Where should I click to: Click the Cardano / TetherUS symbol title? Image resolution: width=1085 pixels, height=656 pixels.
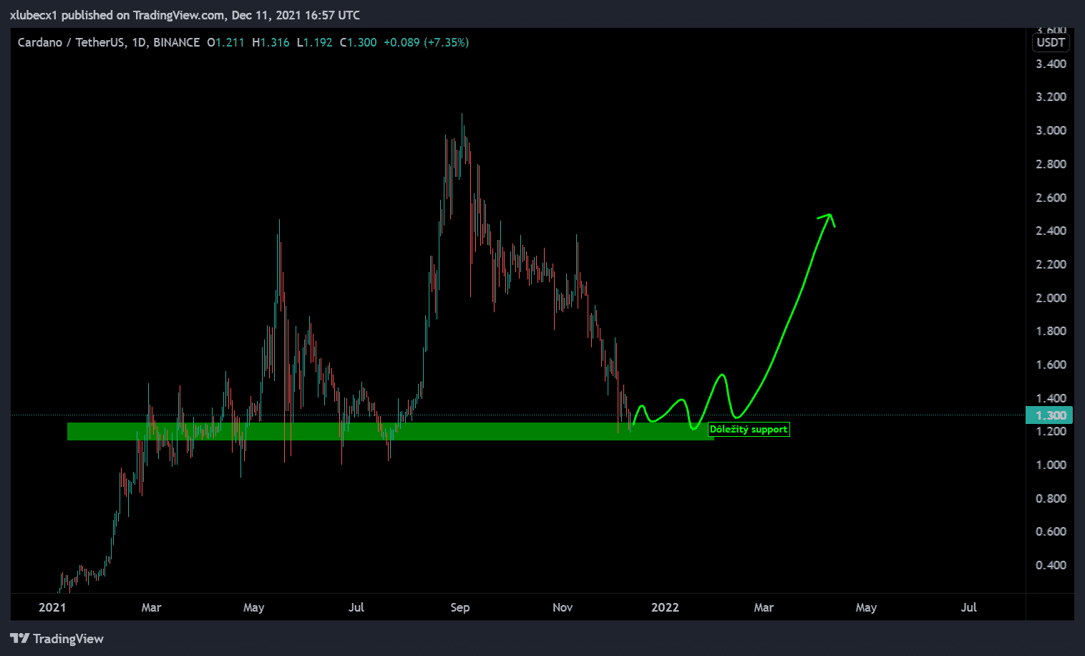click(x=72, y=42)
